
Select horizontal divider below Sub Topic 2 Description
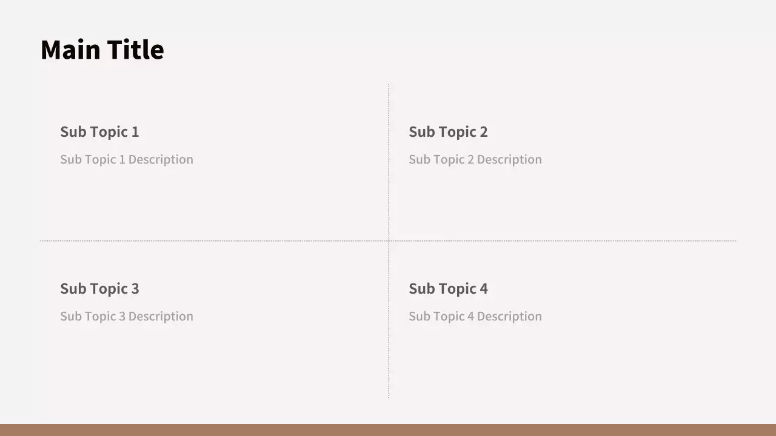[563, 241]
